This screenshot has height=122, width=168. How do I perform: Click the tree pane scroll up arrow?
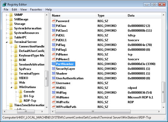pos(47,15)
